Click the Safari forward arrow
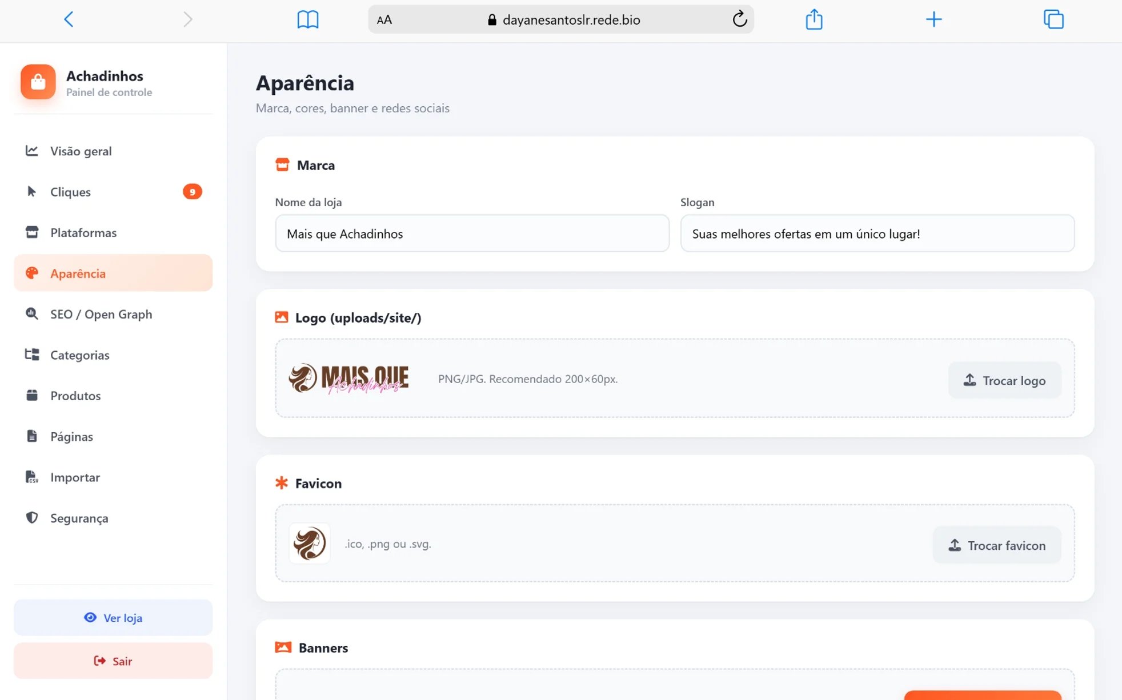 (187, 19)
